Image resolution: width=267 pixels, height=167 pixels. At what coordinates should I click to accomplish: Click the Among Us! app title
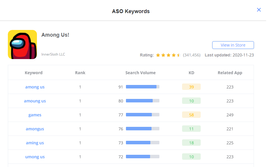tap(55, 35)
